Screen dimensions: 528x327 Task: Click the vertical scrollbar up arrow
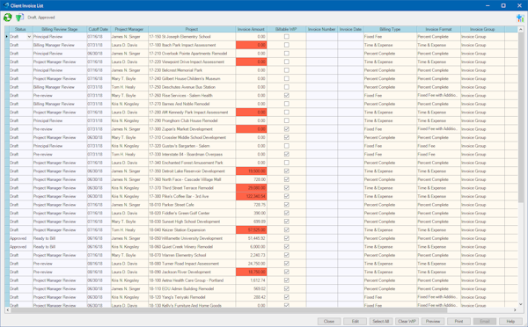521,30
